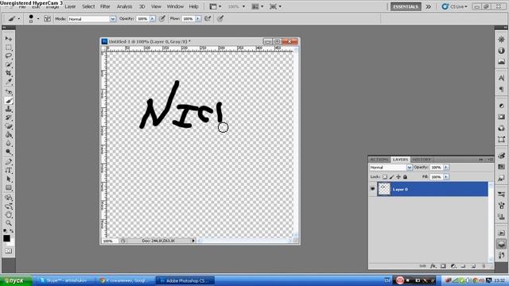Select the Blur tool

point(9,143)
